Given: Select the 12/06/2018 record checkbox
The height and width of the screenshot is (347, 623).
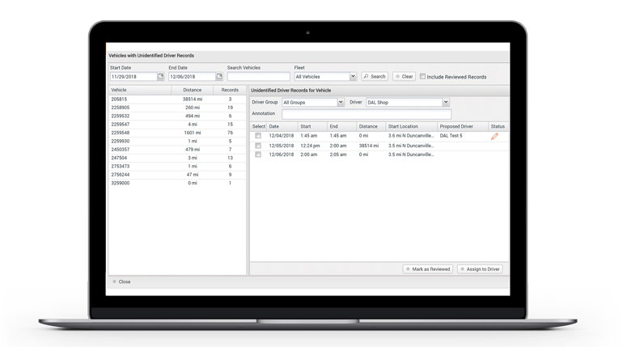Looking at the screenshot, I should 258,154.
